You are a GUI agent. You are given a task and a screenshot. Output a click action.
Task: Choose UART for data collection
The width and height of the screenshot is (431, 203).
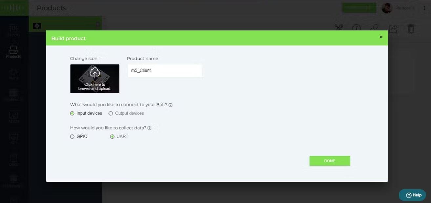click(112, 137)
